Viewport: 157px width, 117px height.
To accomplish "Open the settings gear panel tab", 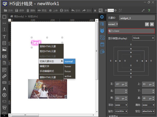I will tap(102, 17).
